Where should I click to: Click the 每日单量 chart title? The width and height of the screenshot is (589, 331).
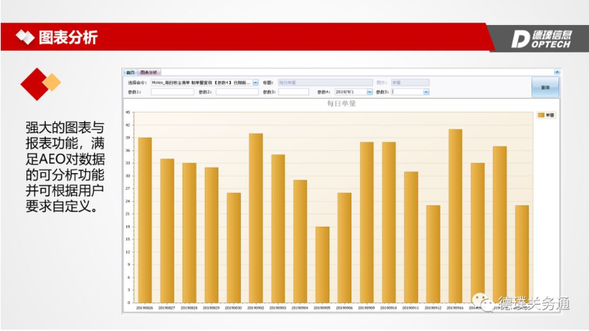[341, 104]
